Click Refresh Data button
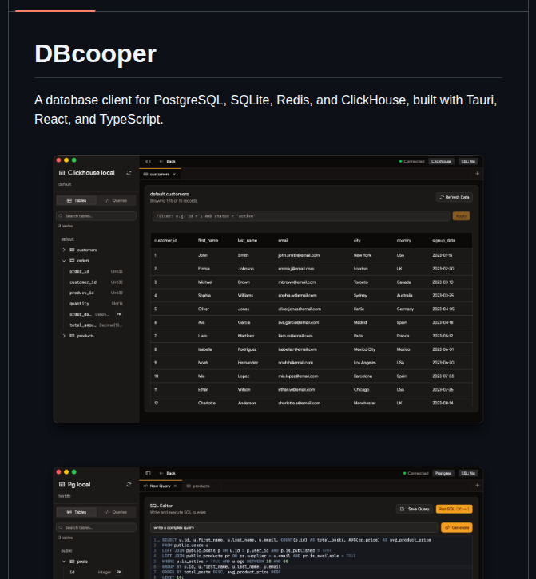Screen dimensions: 536x579 coord(455,198)
